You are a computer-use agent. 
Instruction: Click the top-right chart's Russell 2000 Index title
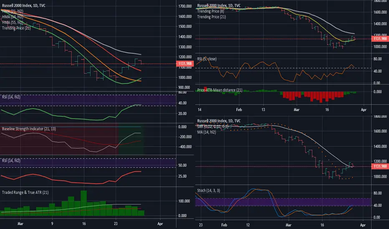(219, 5)
